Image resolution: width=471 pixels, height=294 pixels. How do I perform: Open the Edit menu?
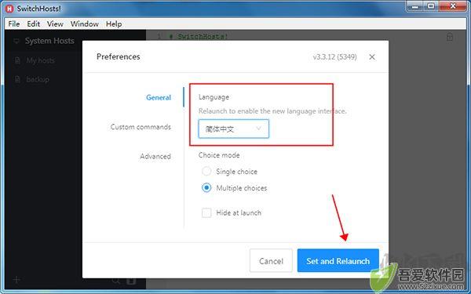33,24
